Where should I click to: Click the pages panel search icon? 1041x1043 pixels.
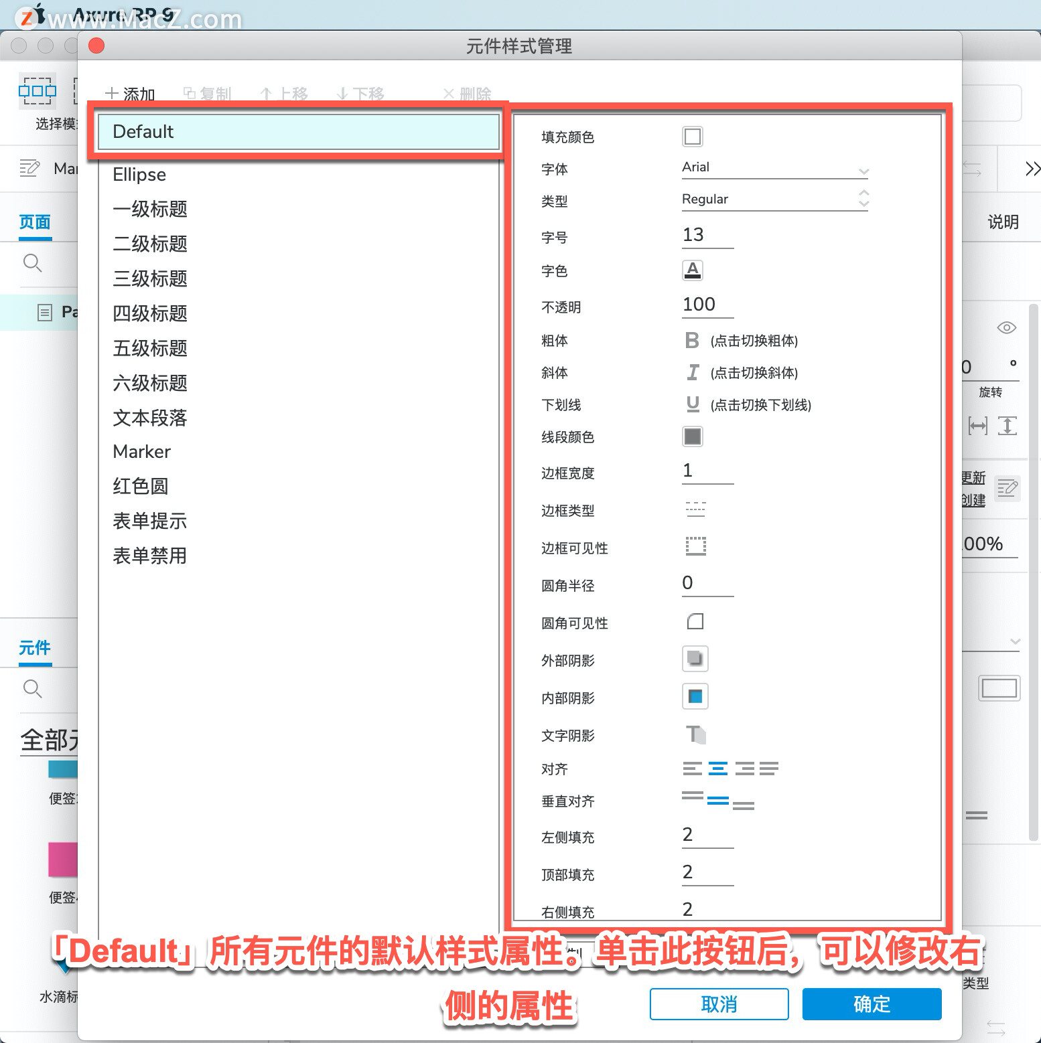tap(32, 263)
